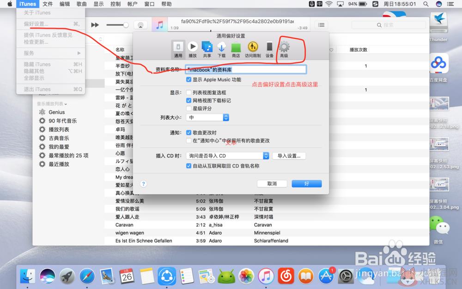Select 90 年代音乐 playlist in sidebar
The height and width of the screenshot is (289, 462).
tap(62, 121)
